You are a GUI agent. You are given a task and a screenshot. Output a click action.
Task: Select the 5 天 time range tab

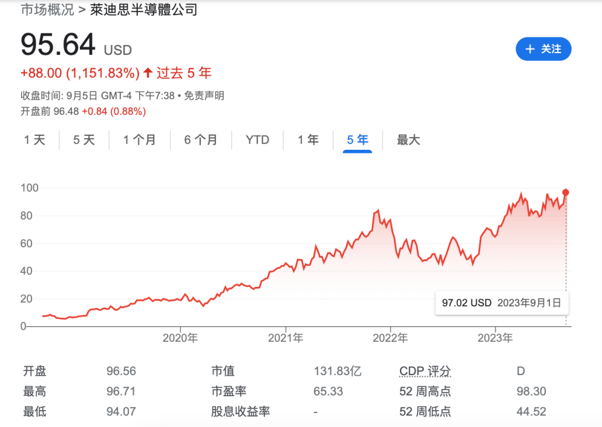84,140
